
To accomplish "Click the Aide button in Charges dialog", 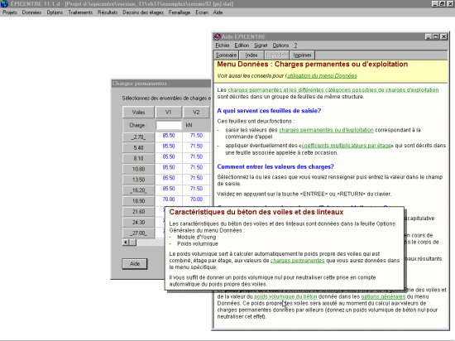I will (135, 264).
